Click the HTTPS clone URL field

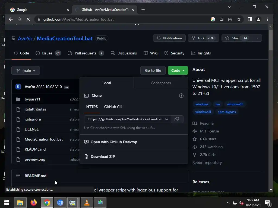(128, 119)
